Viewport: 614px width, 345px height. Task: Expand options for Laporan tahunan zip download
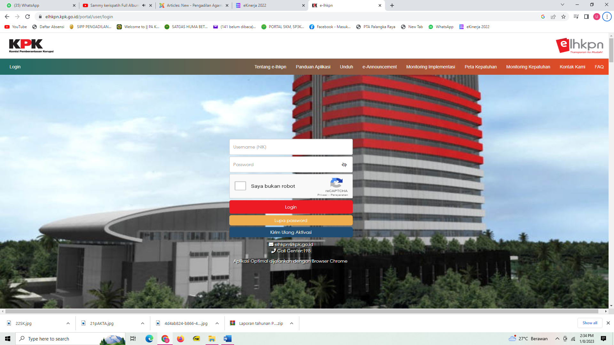pos(292,323)
